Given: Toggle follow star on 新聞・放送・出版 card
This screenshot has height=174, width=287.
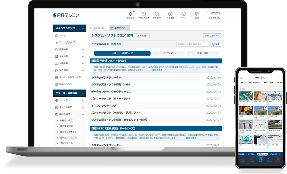Looking at the screenshot, I should click(280, 122).
